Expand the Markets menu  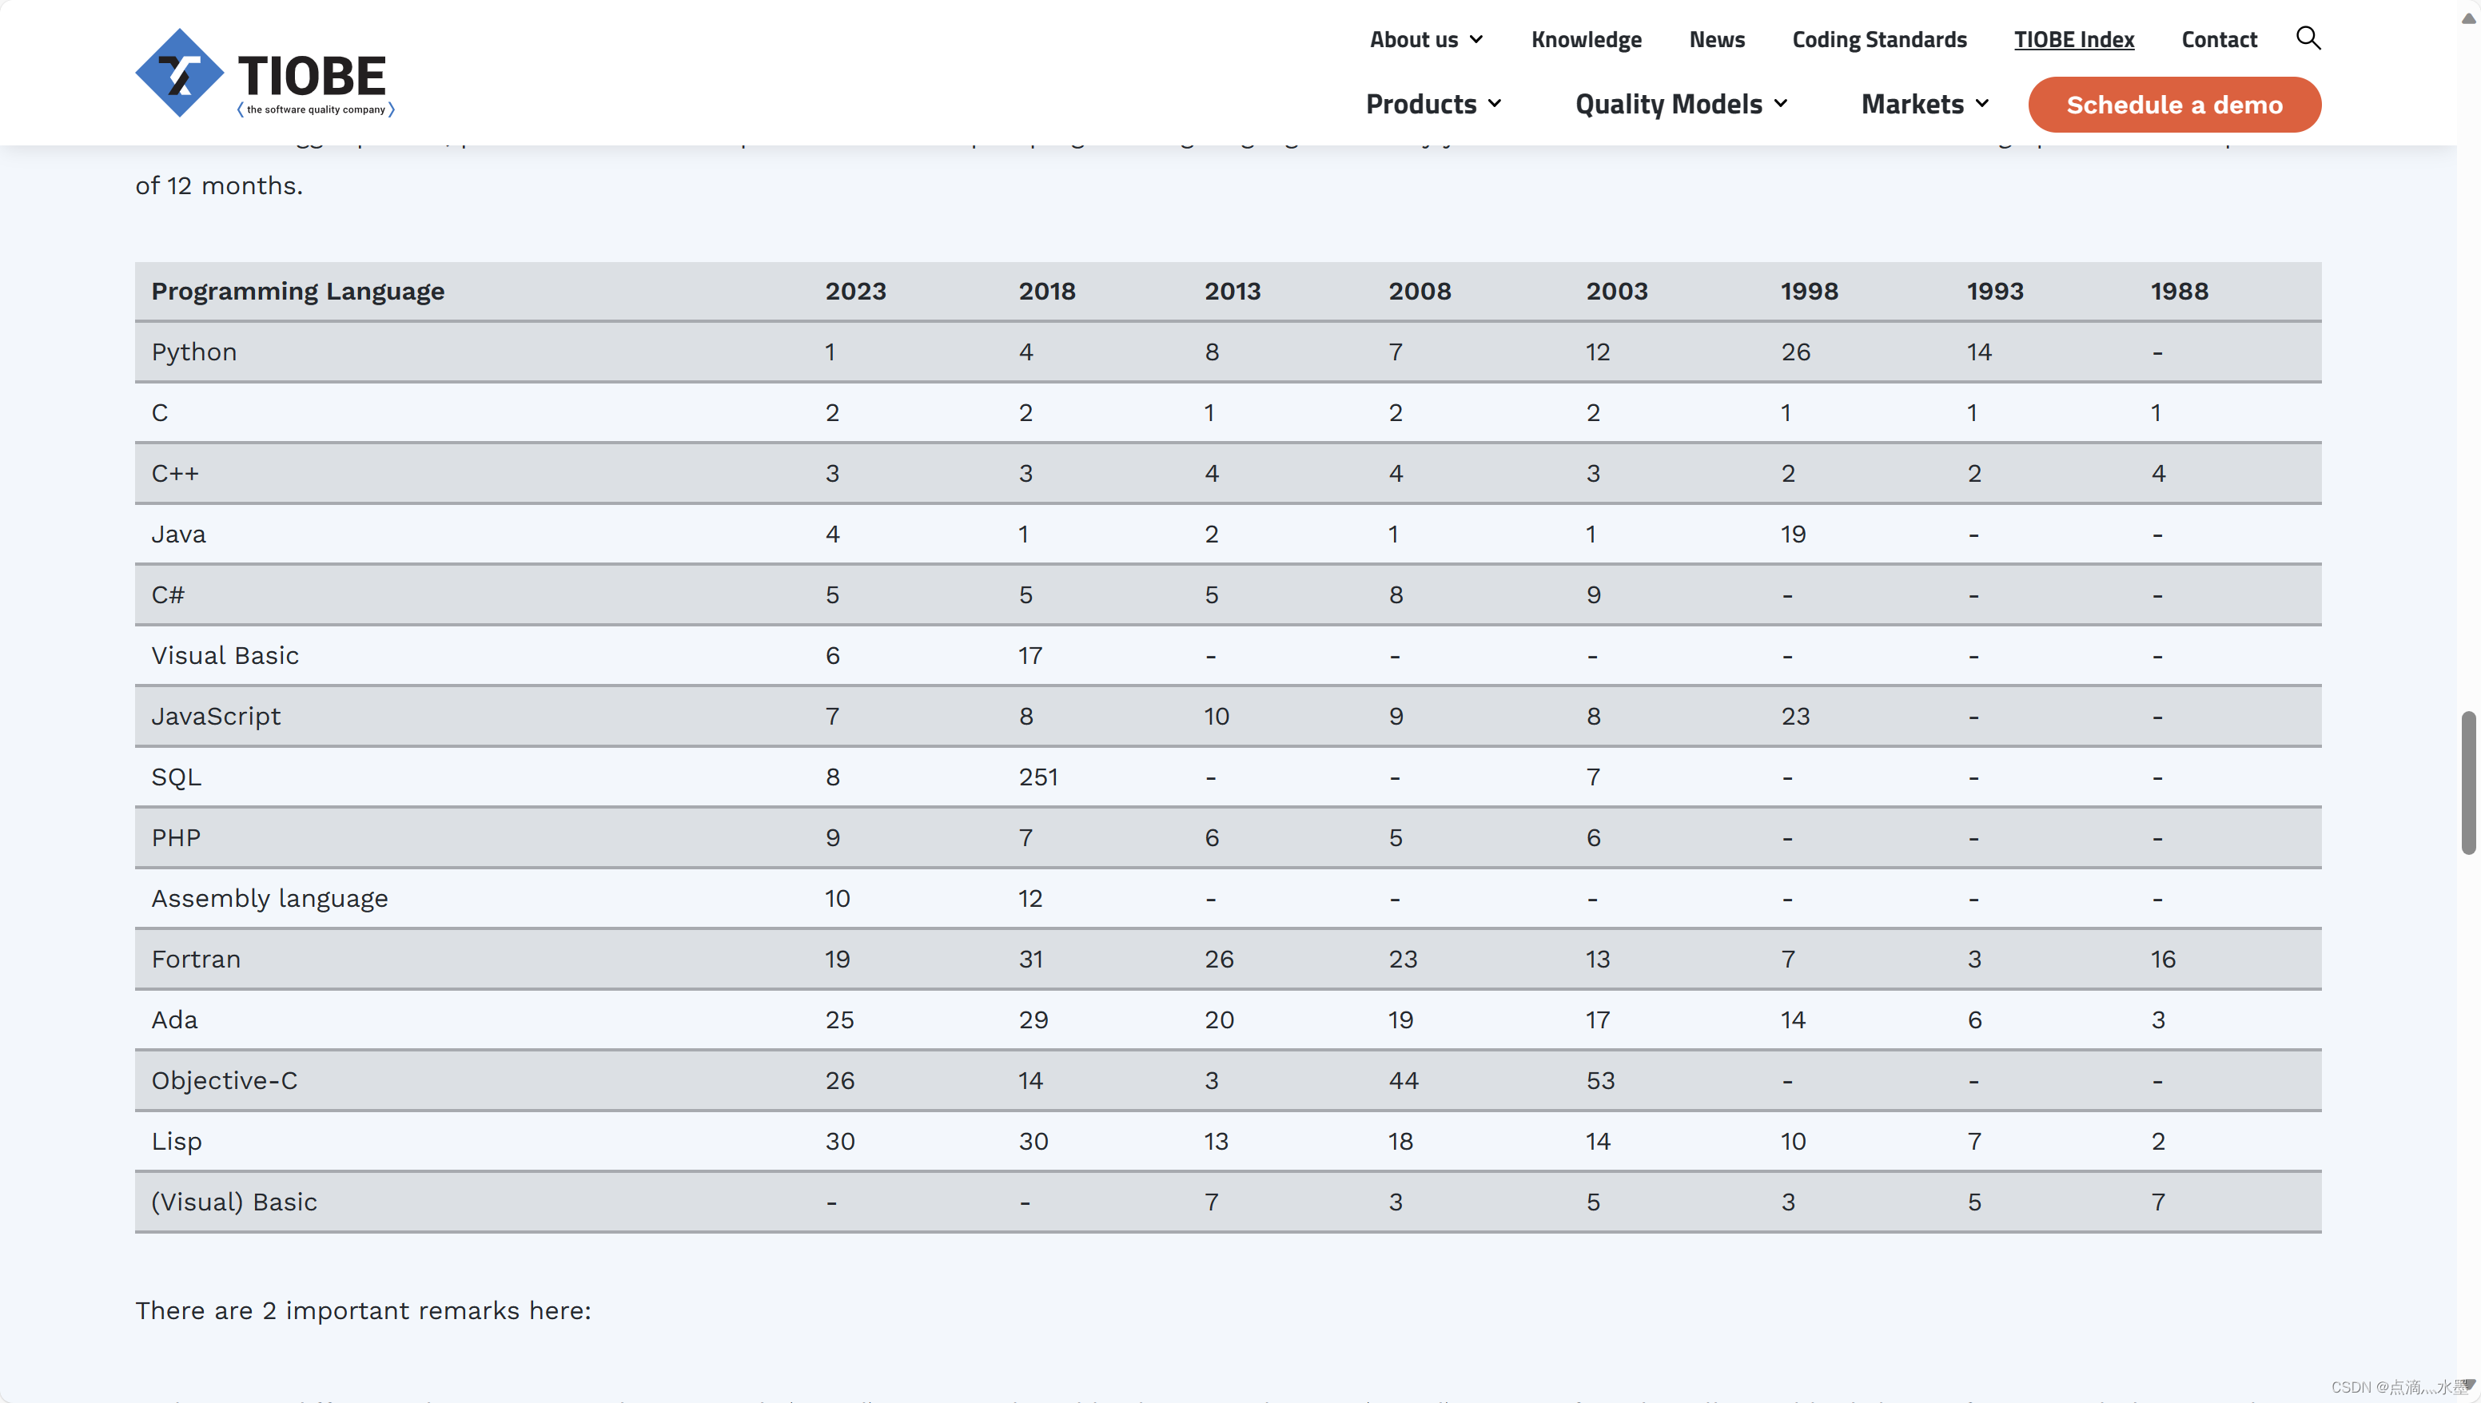click(x=1925, y=103)
